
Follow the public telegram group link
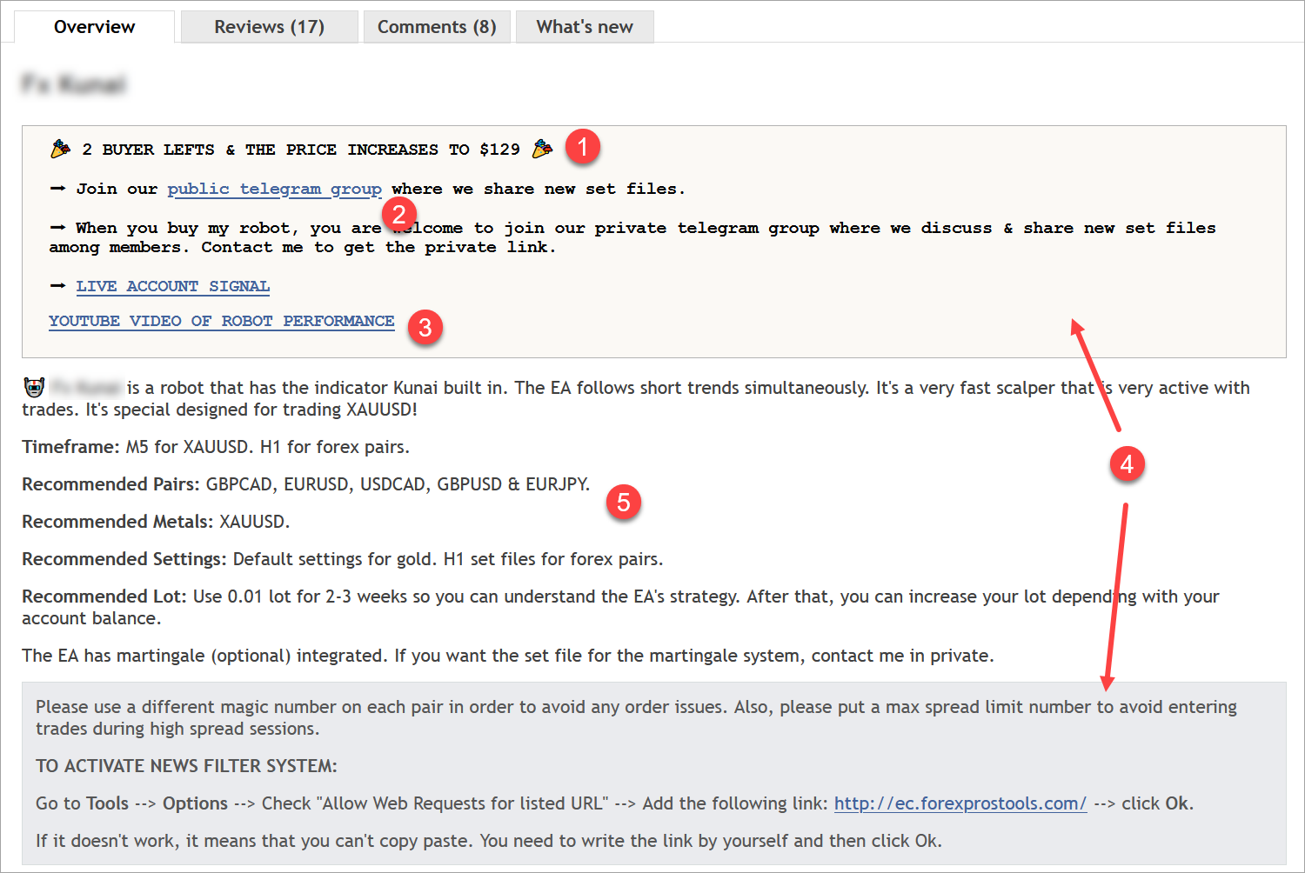(x=274, y=189)
